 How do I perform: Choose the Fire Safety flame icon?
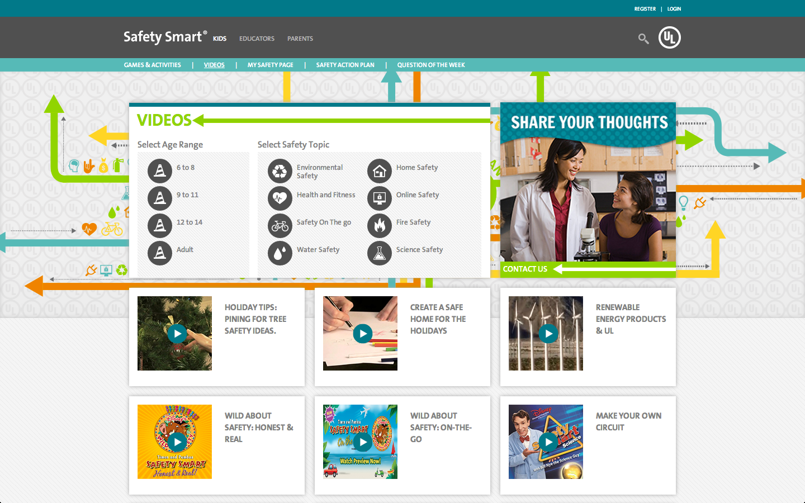click(380, 226)
